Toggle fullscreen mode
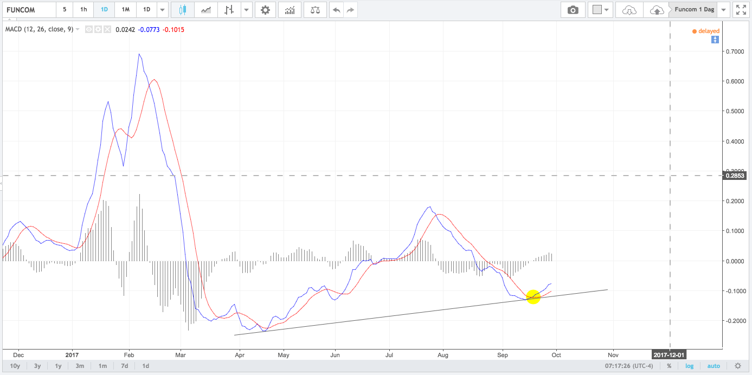 [x=741, y=10]
